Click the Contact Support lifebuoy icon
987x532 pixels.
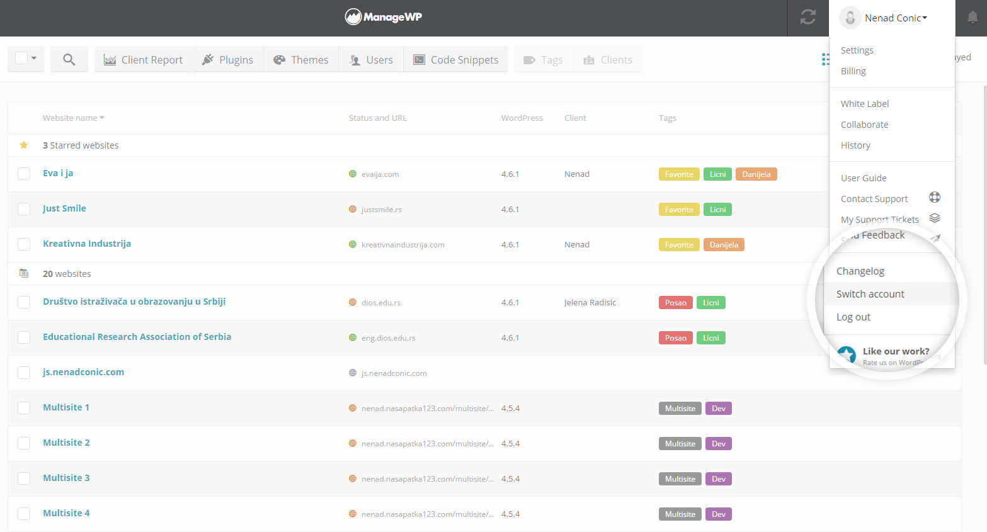(935, 198)
